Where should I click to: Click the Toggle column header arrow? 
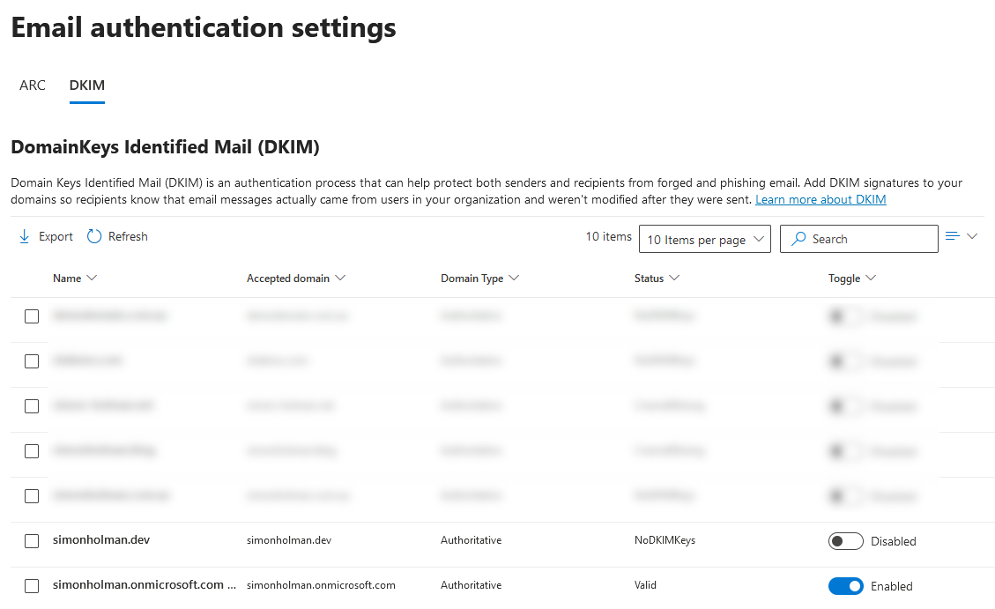pos(870,278)
